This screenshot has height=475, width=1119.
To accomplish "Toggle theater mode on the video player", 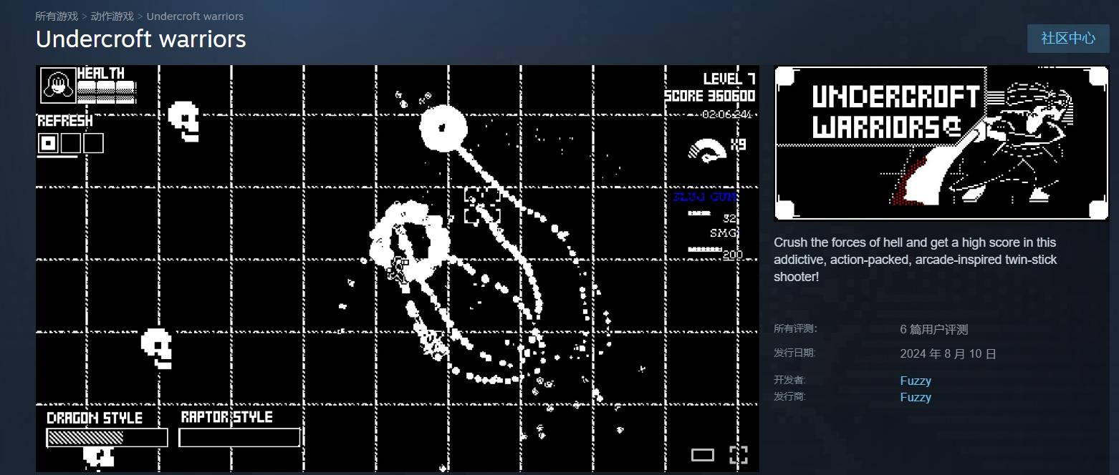I will point(703,455).
